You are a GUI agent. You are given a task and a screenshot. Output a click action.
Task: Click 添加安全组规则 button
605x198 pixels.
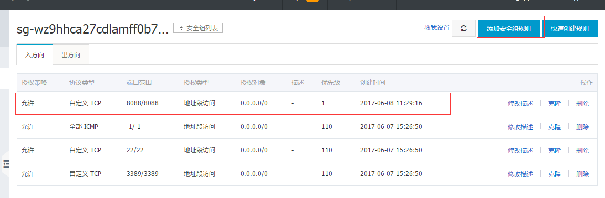point(508,28)
